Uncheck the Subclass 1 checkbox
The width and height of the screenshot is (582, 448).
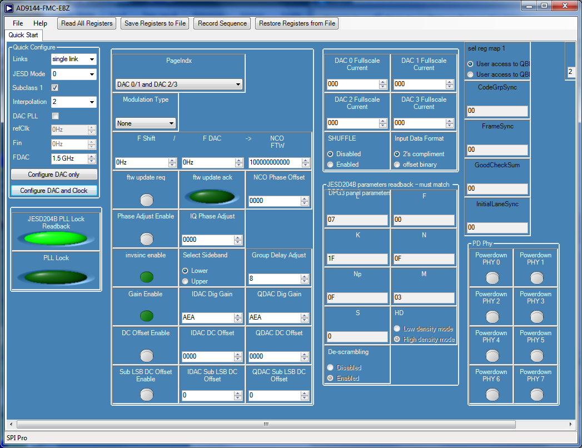coord(55,88)
